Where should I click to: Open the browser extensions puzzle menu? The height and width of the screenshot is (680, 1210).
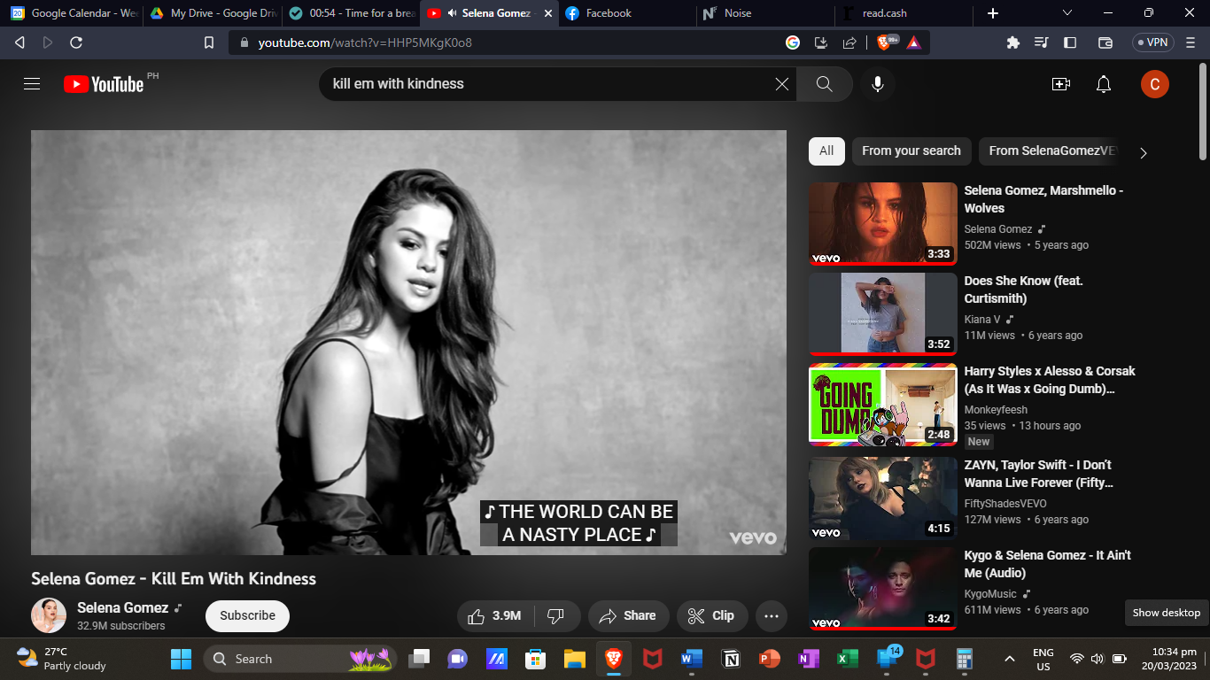[x=1013, y=42]
